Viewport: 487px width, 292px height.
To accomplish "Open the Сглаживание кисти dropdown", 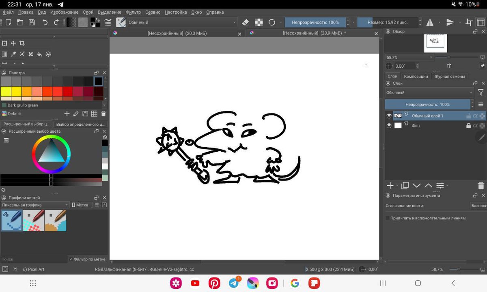I will (x=478, y=206).
